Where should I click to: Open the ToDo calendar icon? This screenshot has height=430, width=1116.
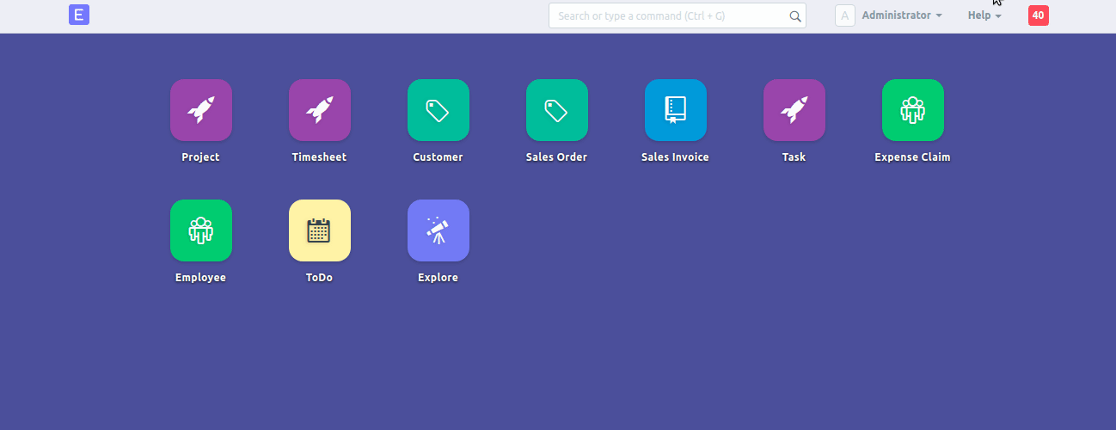click(320, 230)
